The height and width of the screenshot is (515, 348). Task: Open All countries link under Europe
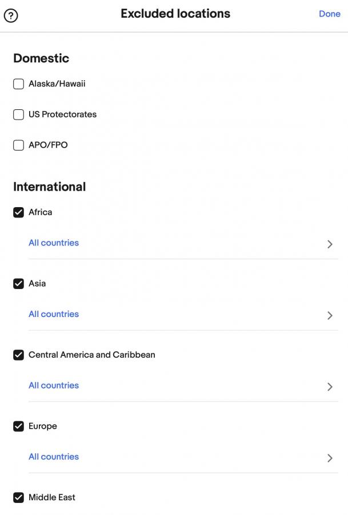coord(54,457)
